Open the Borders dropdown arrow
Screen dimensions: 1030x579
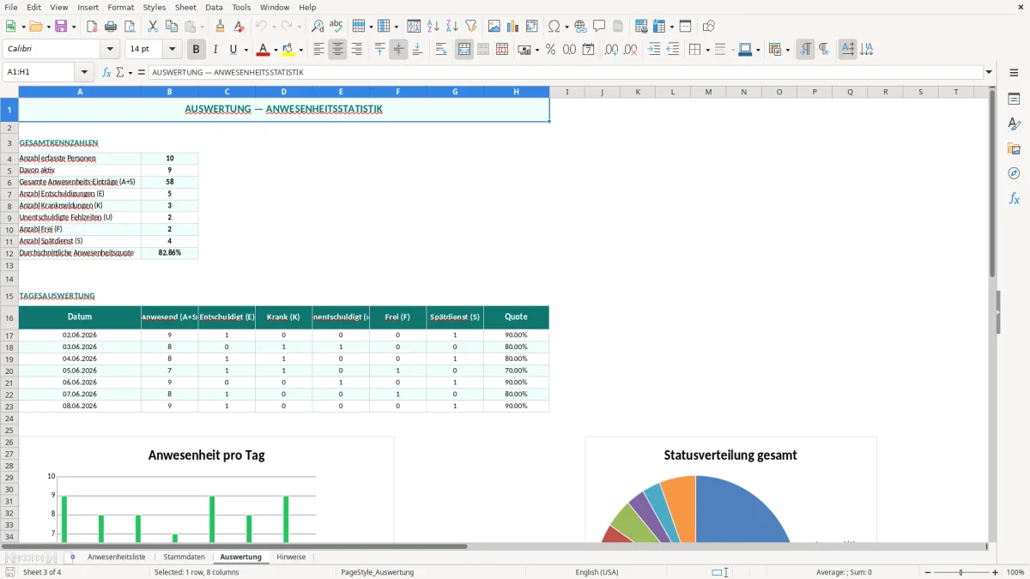tap(706, 50)
